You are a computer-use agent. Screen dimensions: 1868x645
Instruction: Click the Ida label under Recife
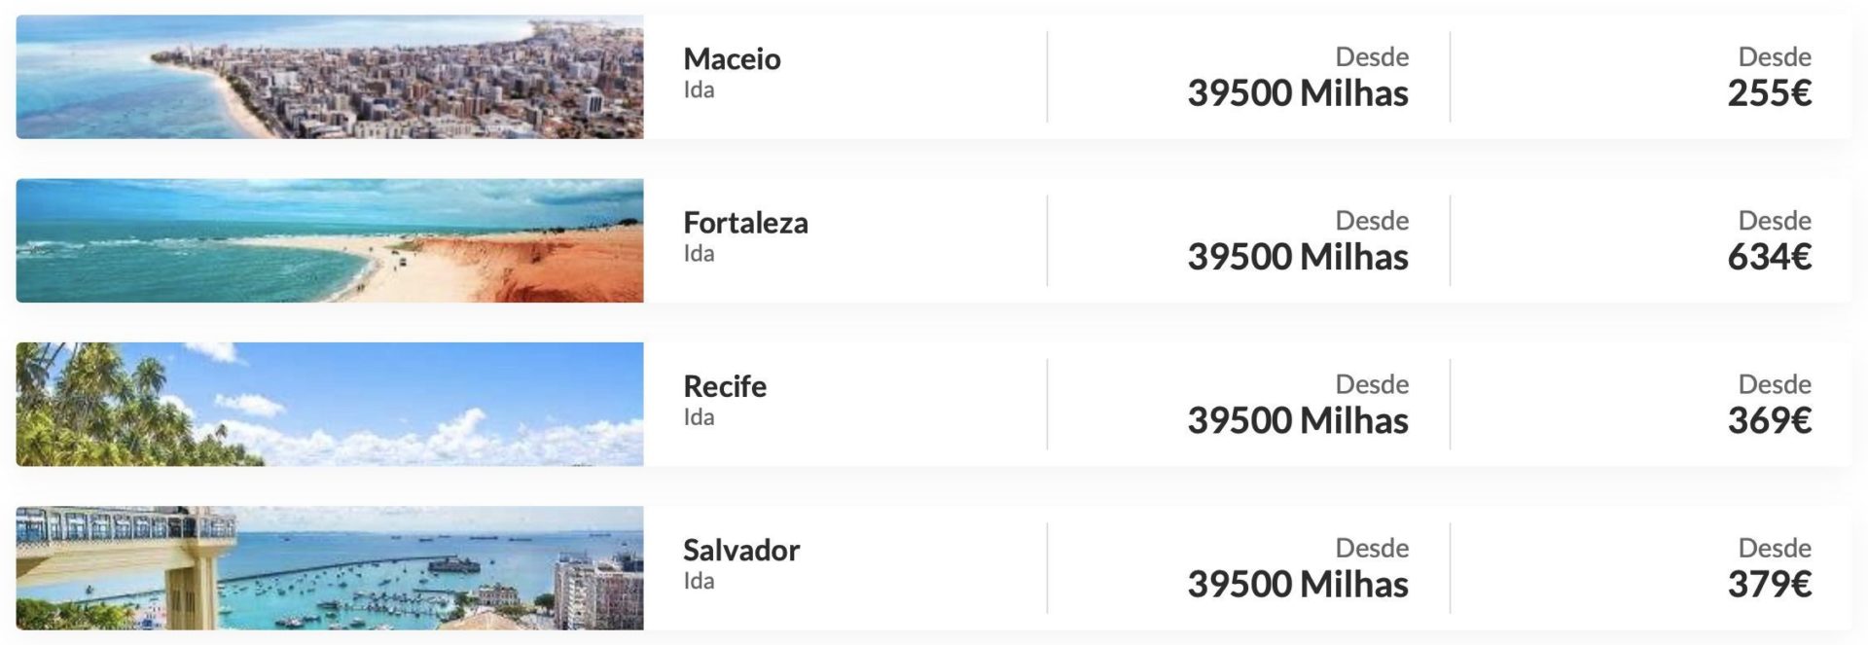tap(699, 416)
